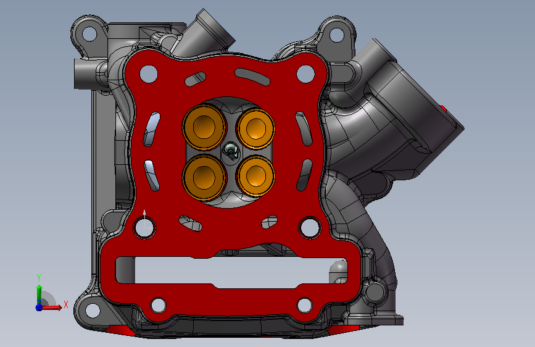Select the lower-left orange valve
The height and width of the screenshot is (347, 535).
click(x=204, y=177)
